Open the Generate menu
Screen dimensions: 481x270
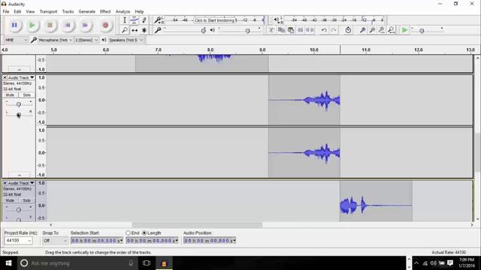[87, 12]
